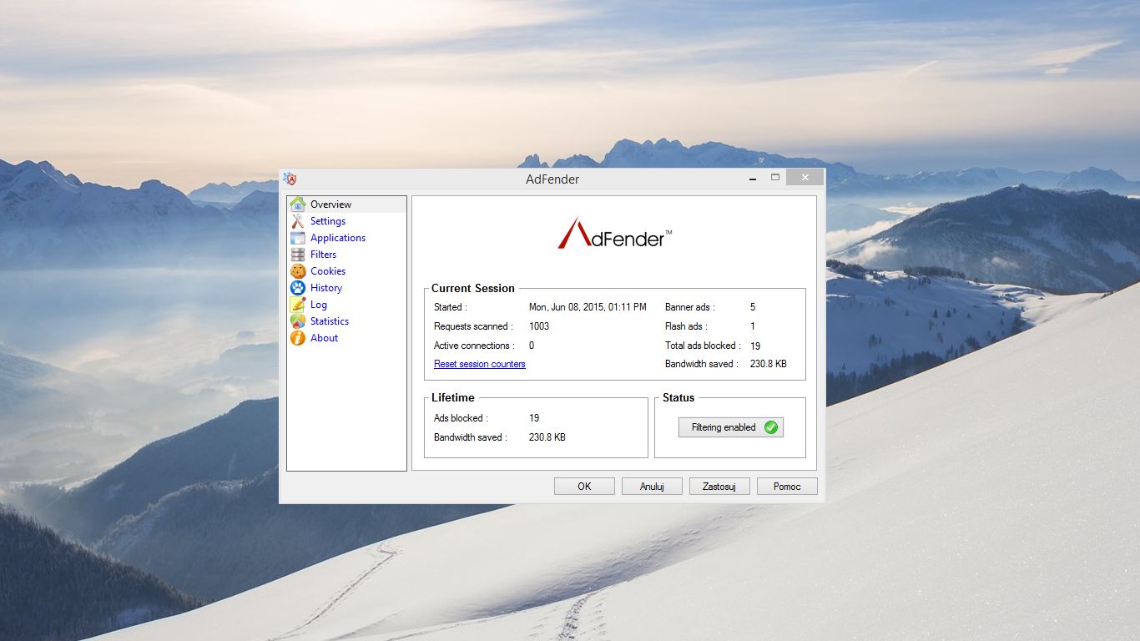Toggle the Filtering enabled button
The image size is (1140, 641).
point(731,427)
